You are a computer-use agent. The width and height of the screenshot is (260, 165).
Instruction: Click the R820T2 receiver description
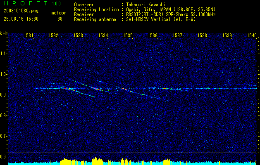(171, 14)
